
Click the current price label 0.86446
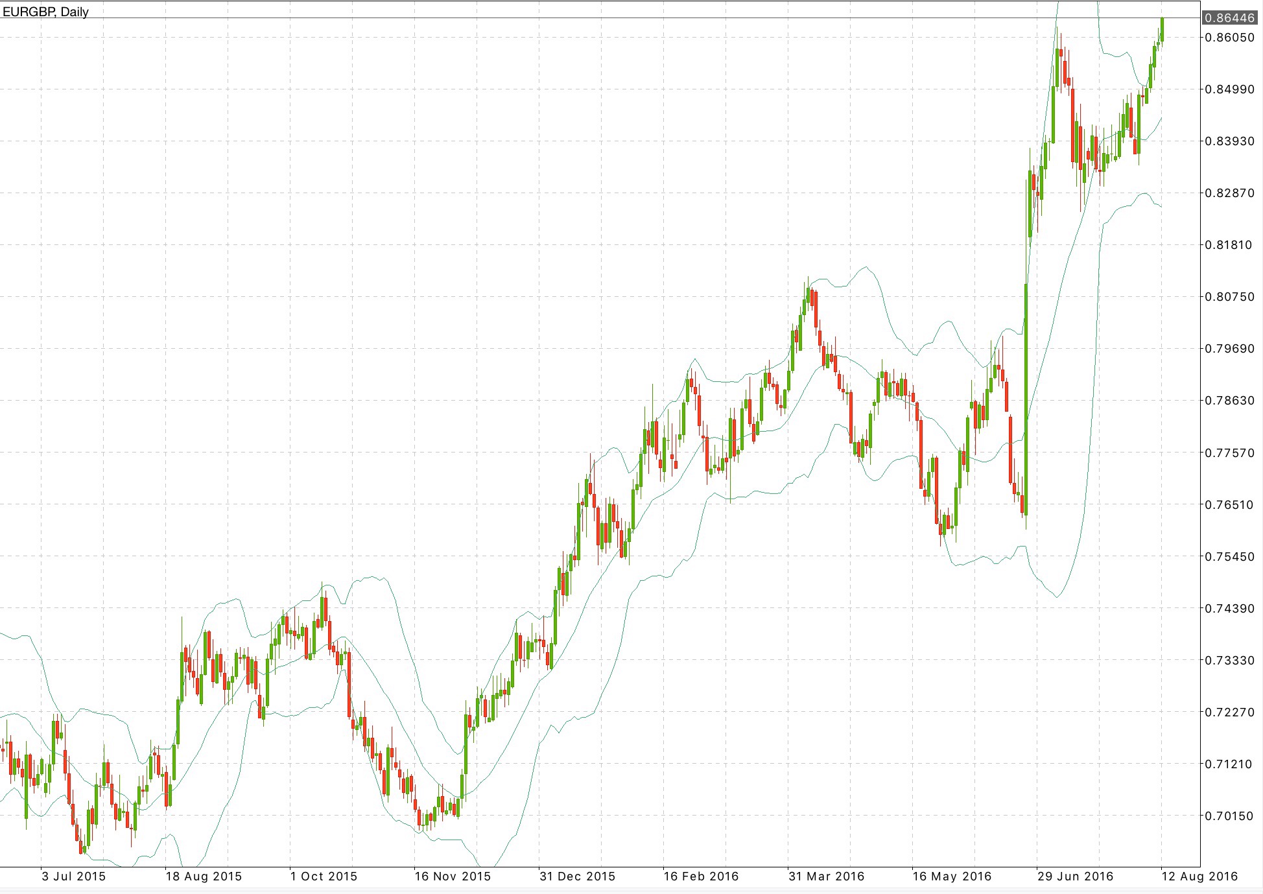[1230, 18]
